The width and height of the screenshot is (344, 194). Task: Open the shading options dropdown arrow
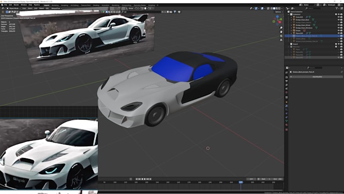pyautogui.click(x=282, y=8)
